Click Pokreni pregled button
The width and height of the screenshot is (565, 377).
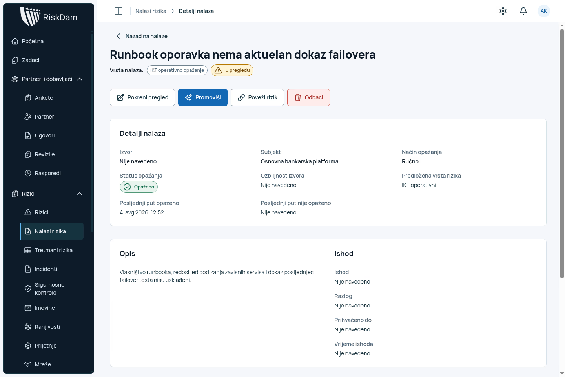(142, 97)
